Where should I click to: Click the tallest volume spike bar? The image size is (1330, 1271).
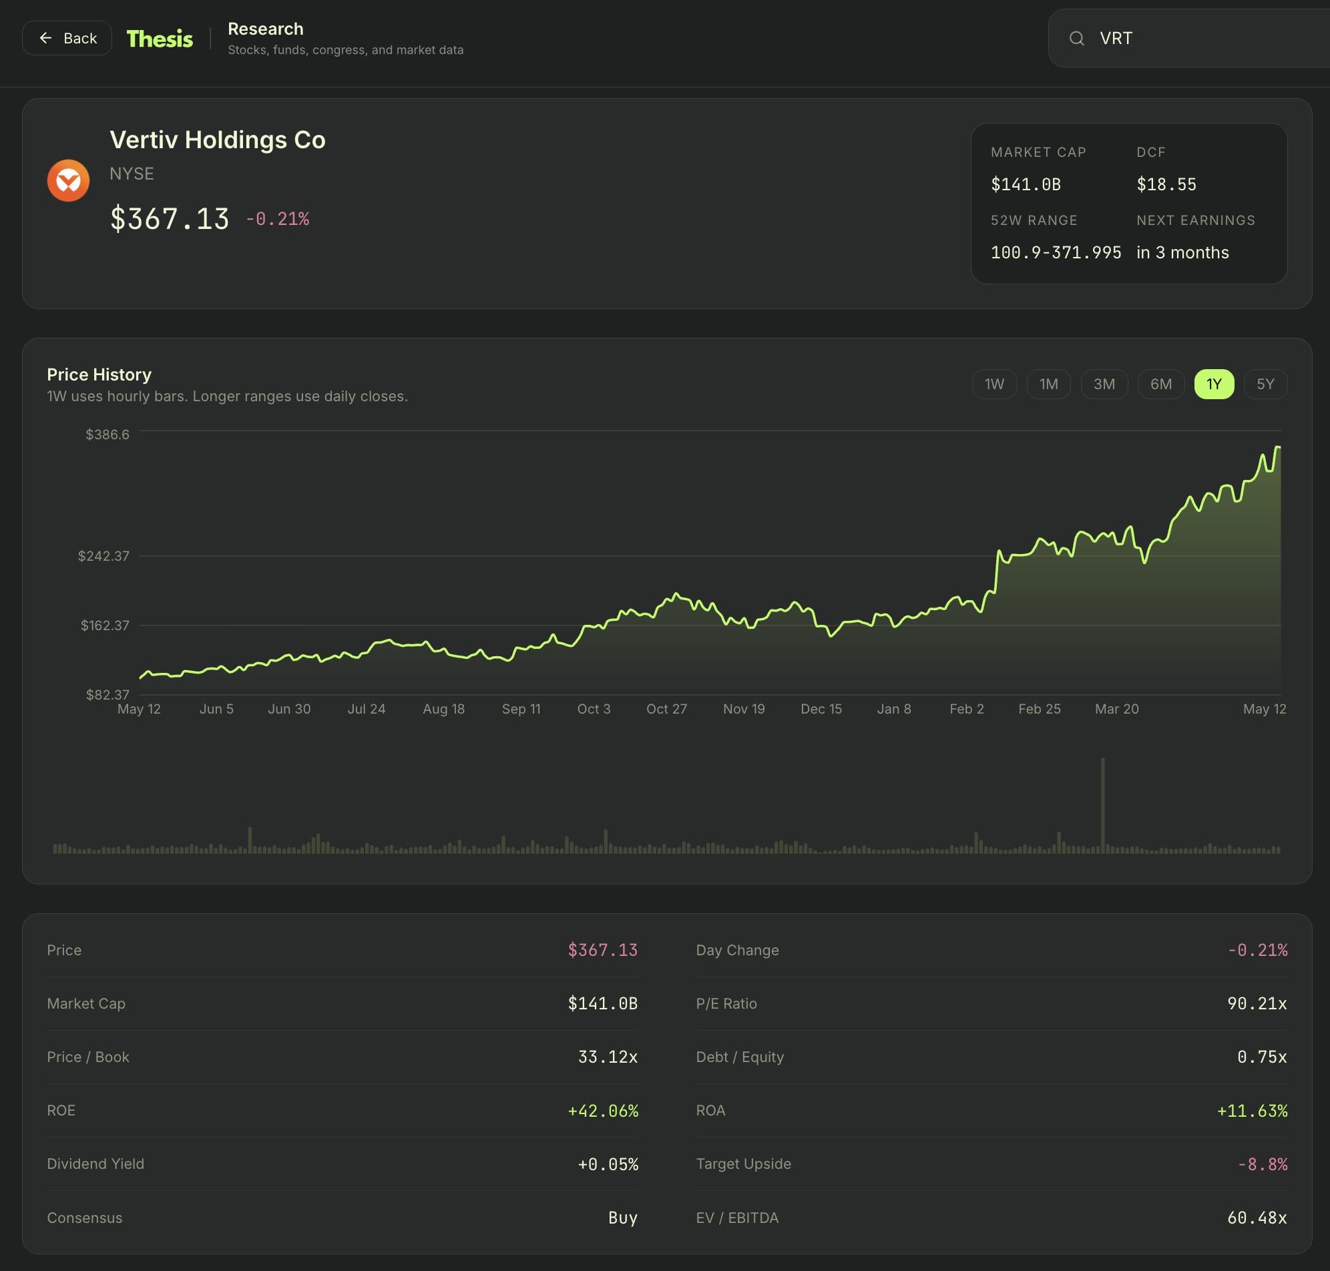point(1102,805)
